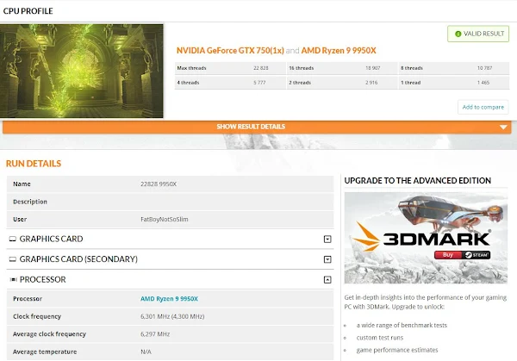Click the red Buy button
This screenshot has height=361, width=517.
click(448, 255)
